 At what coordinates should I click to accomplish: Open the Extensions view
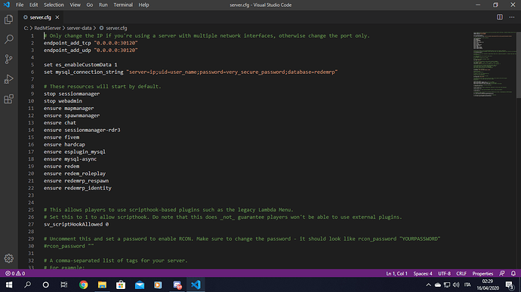pos(8,99)
